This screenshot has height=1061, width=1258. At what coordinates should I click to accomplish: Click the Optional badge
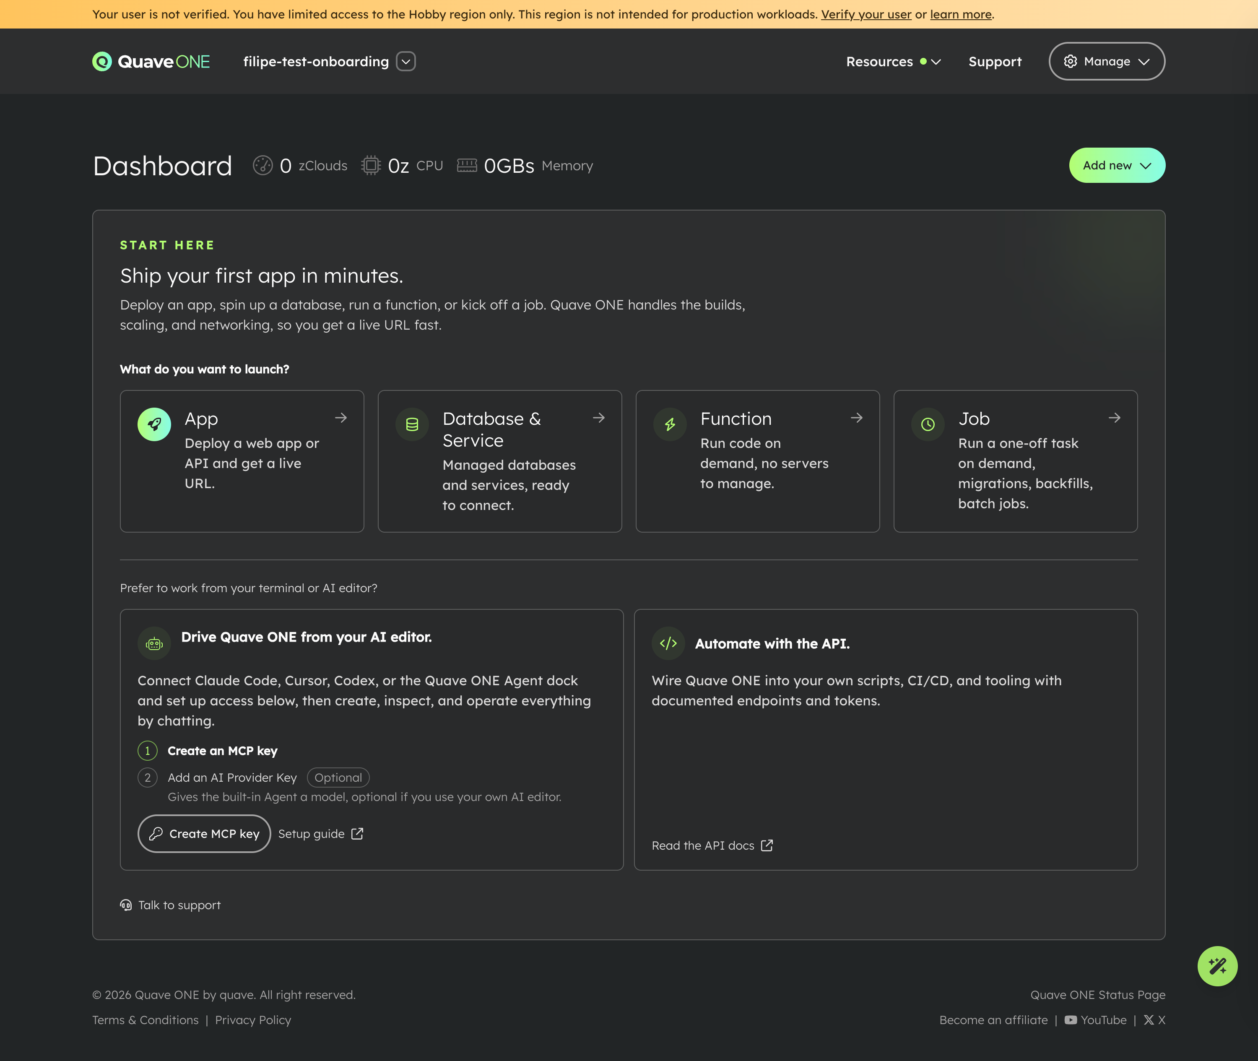338,778
